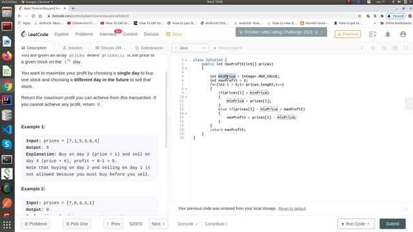Image resolution: width=413 pixels, height=232 pixels.
Task: Switch to the Description tab
Action: [34, 48]
